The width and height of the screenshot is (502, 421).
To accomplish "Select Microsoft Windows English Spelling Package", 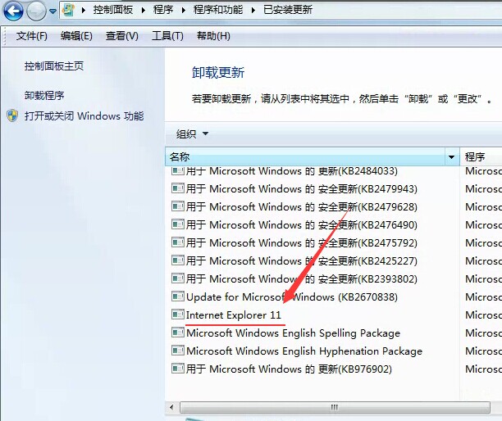I will (x=286, y=333).
